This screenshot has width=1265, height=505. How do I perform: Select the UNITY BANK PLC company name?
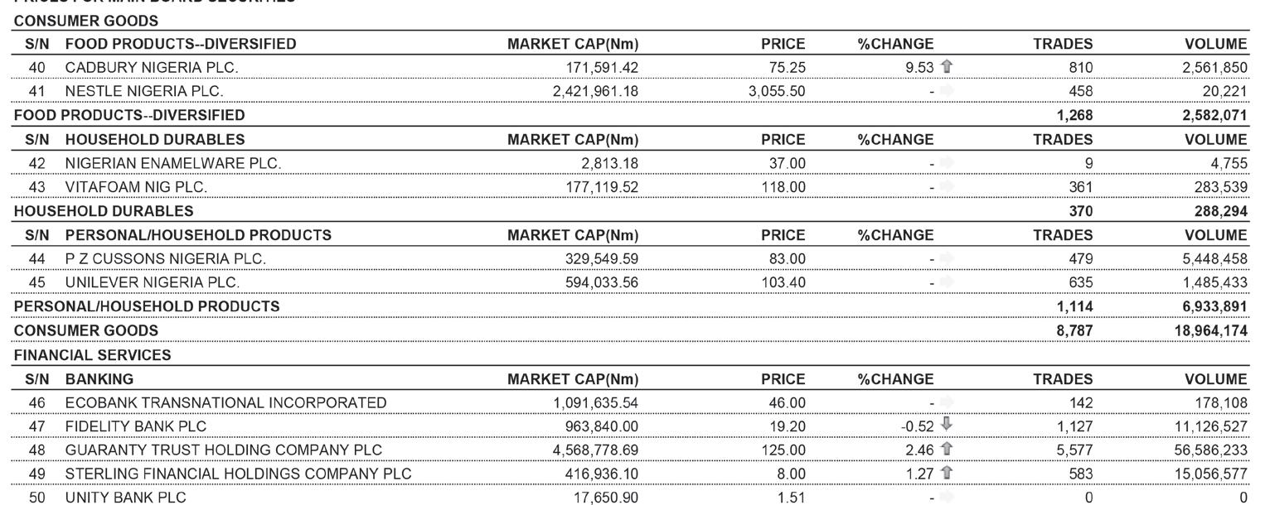coord(126,498)
